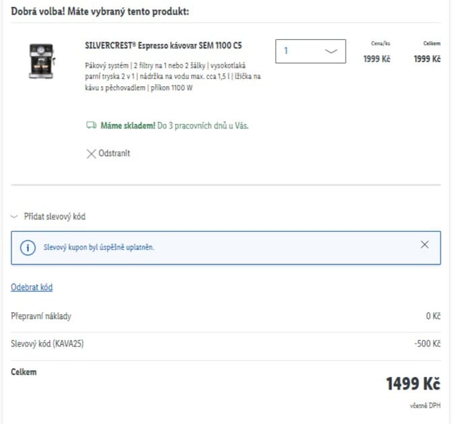Screen dimensions: 452x424
Task: Click the Slevový kód (KAVA25) row label
Action: coord(47,343)
